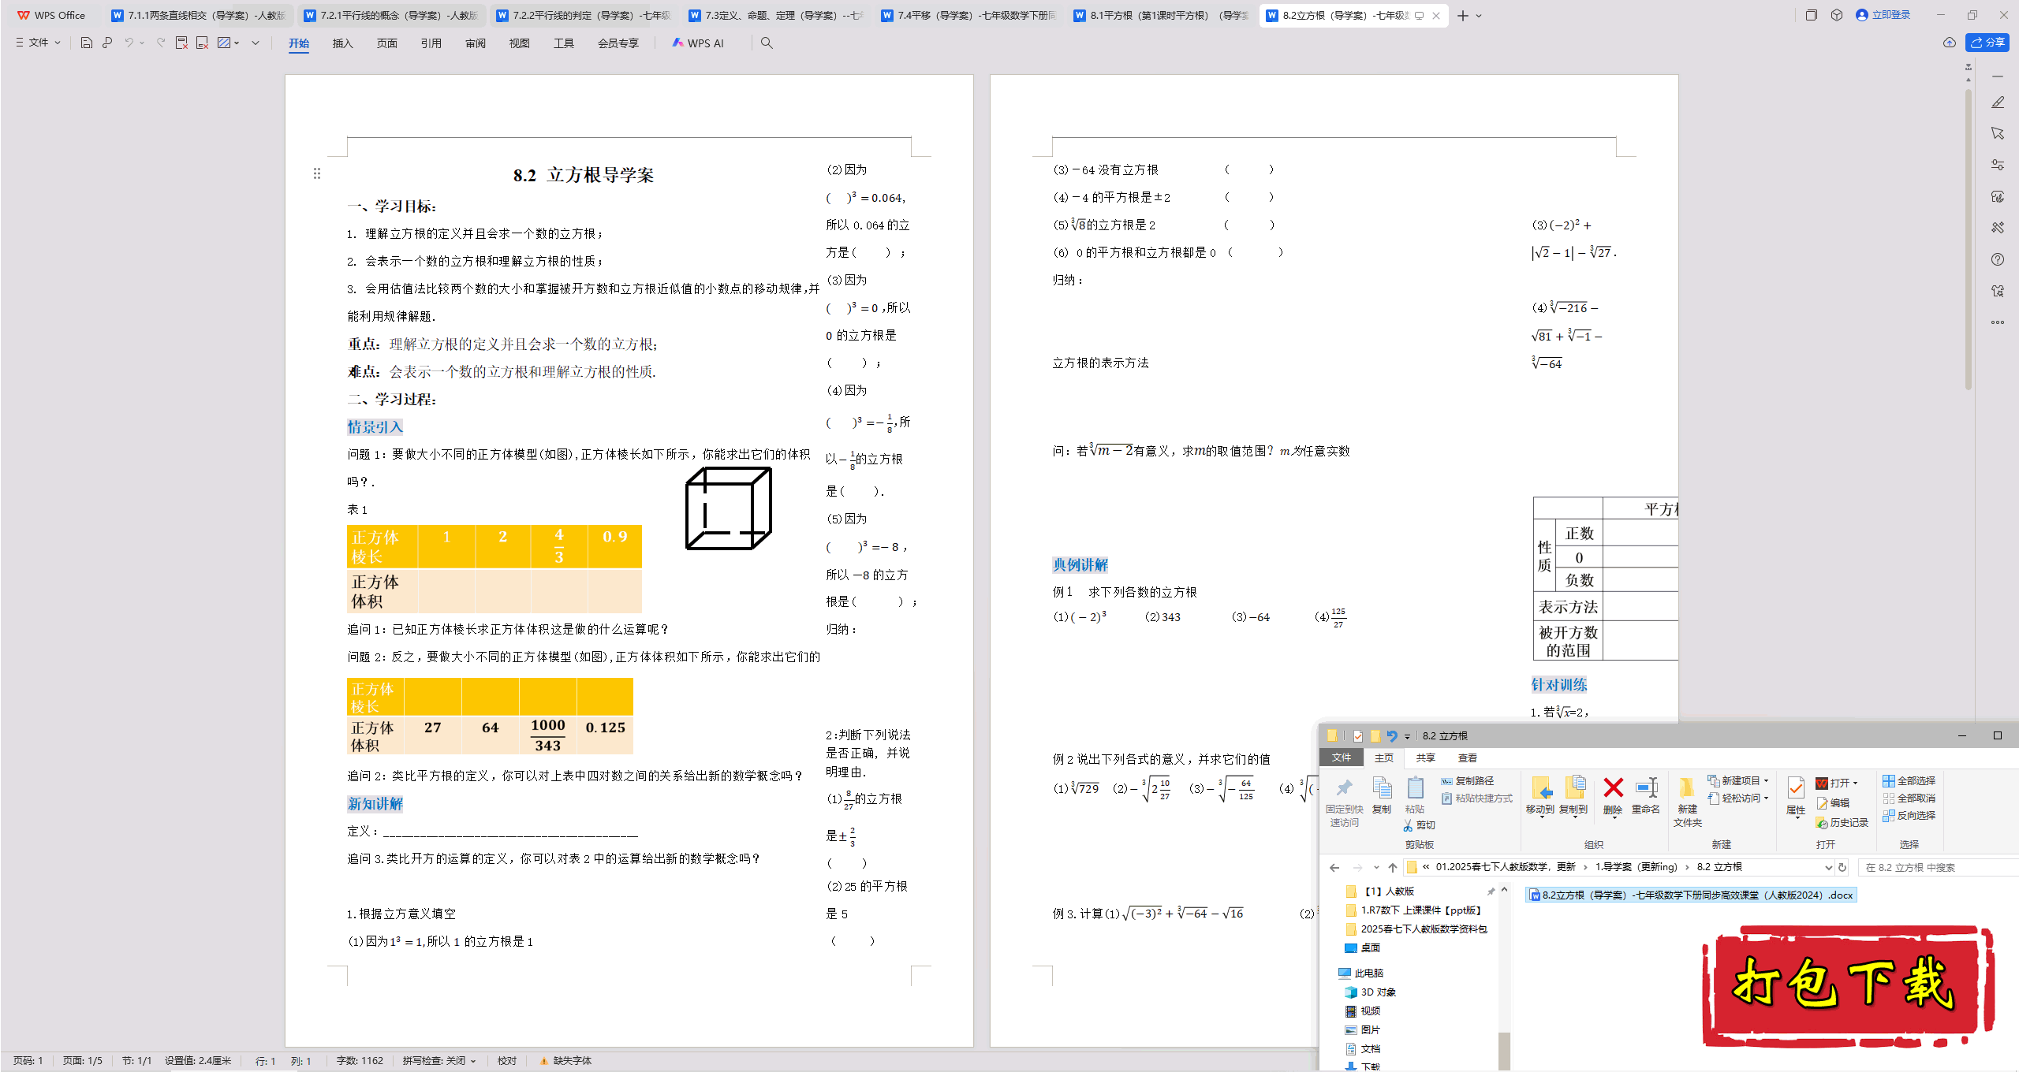Viewport: 2019px width, 1072px height.
Task: Click the Undo arrow icon in WPS toolbar
Action: (129, 43)
